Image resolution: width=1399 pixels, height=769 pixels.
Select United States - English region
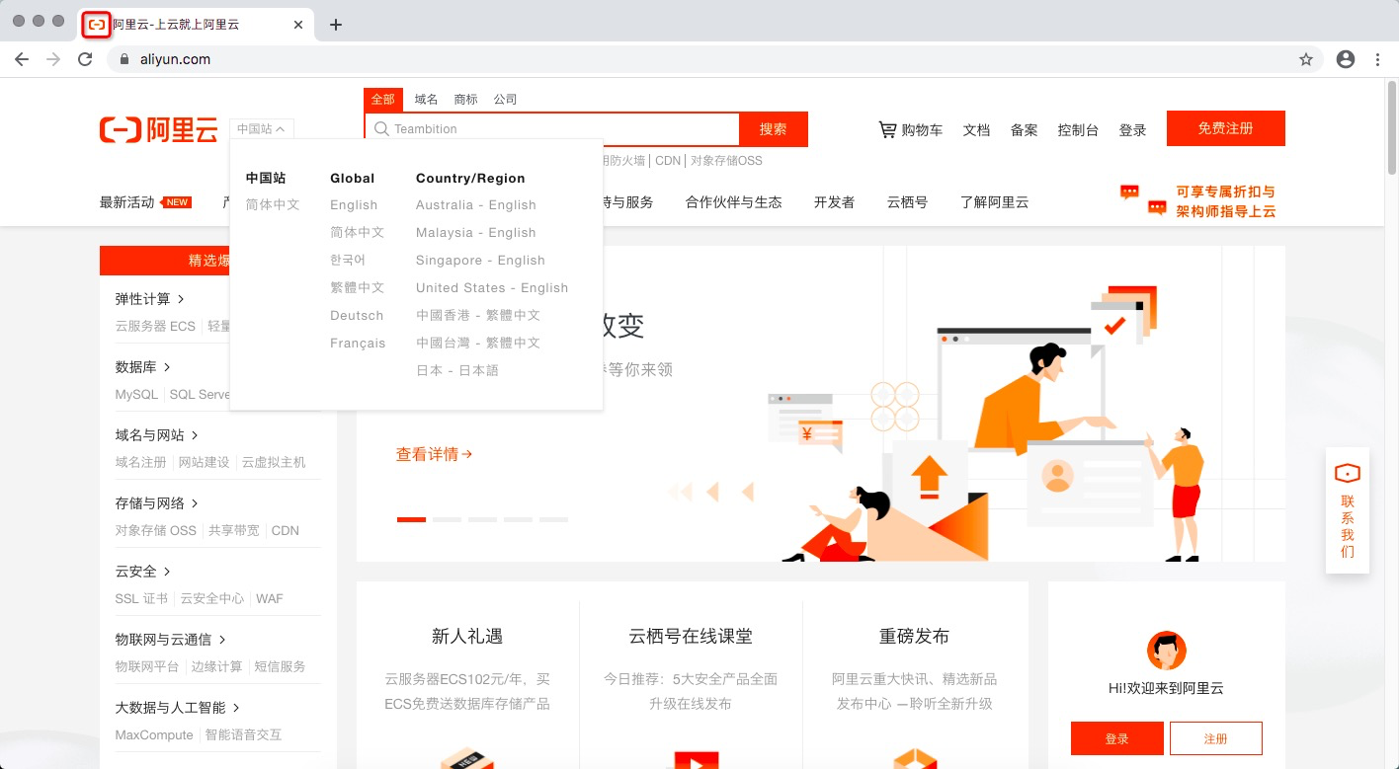pyautogui.click(x=492, y=288)
